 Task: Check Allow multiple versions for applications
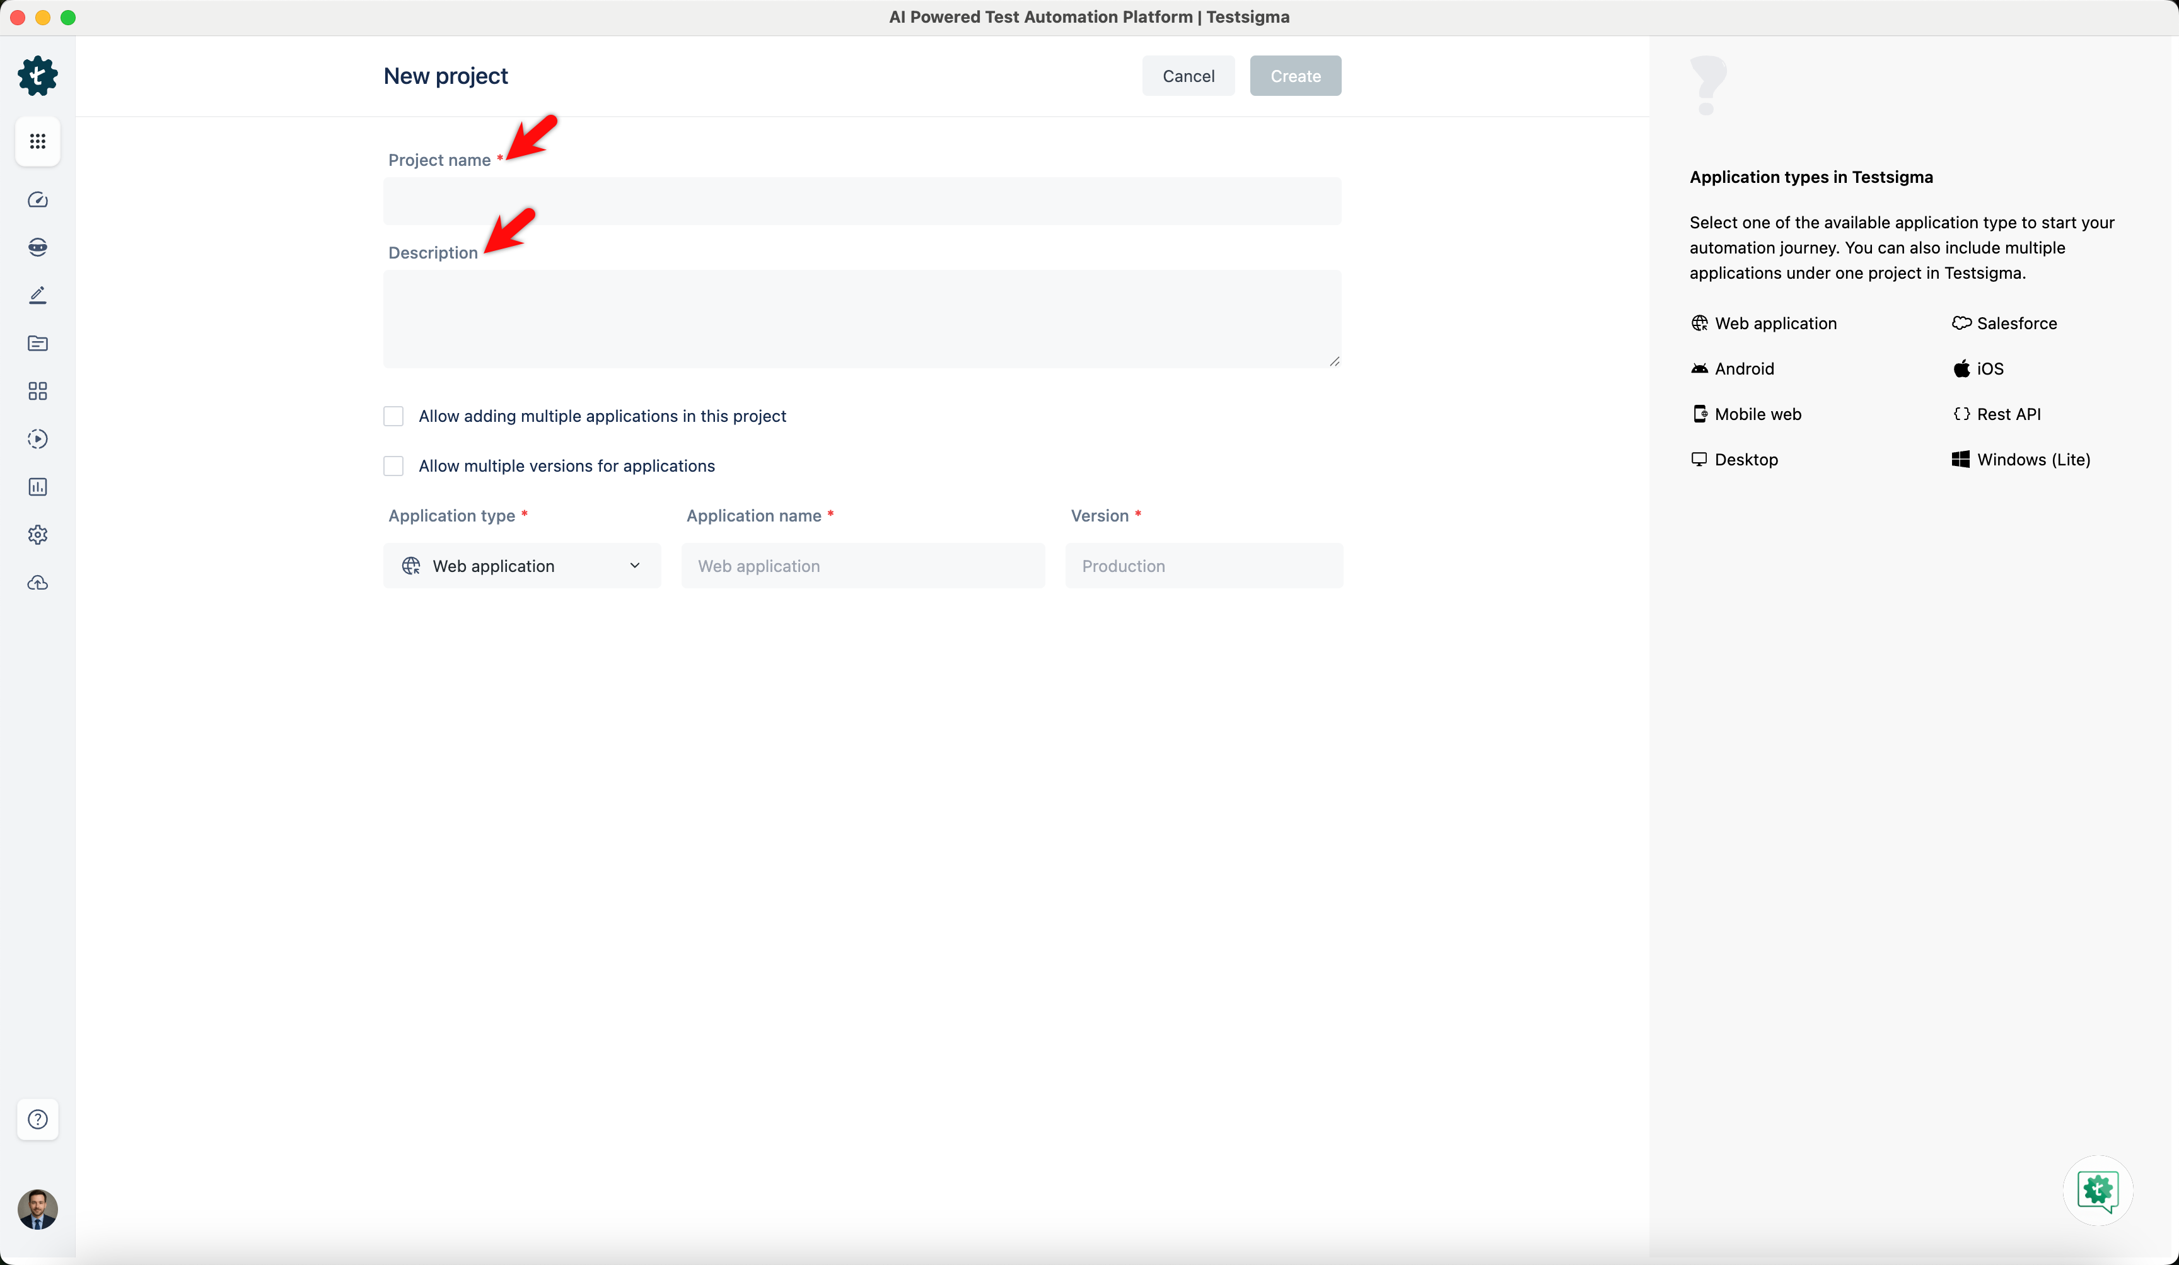coord(393,465)
